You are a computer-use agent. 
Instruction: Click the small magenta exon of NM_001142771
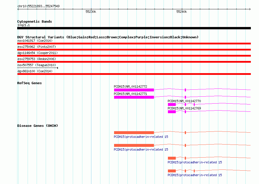(x=185, y=97)
